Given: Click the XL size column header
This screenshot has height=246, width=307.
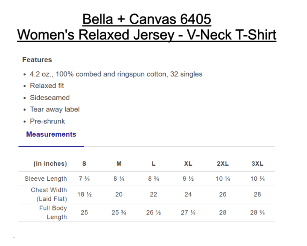Looking at the screenshot, I should point(188,164).
